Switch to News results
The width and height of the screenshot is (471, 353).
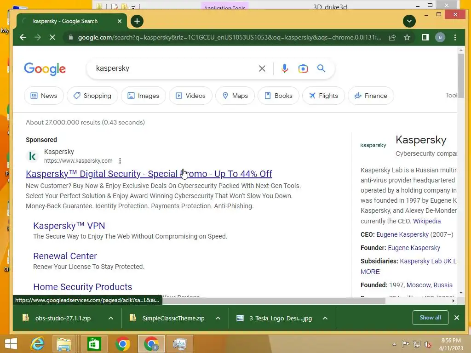click(x=44, y=96)
